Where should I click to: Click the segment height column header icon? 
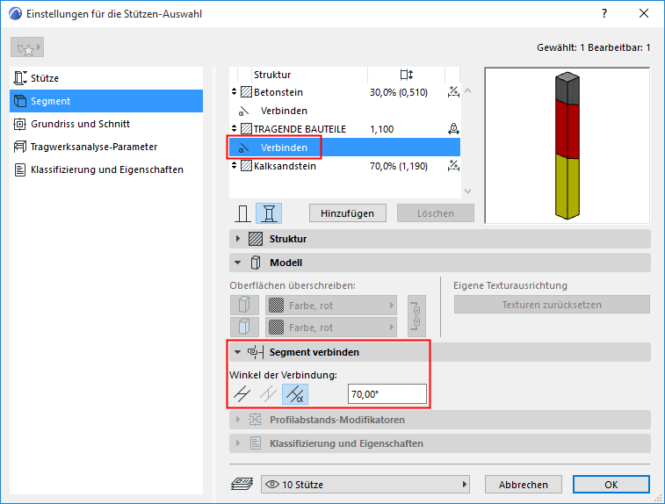[407, 75]
